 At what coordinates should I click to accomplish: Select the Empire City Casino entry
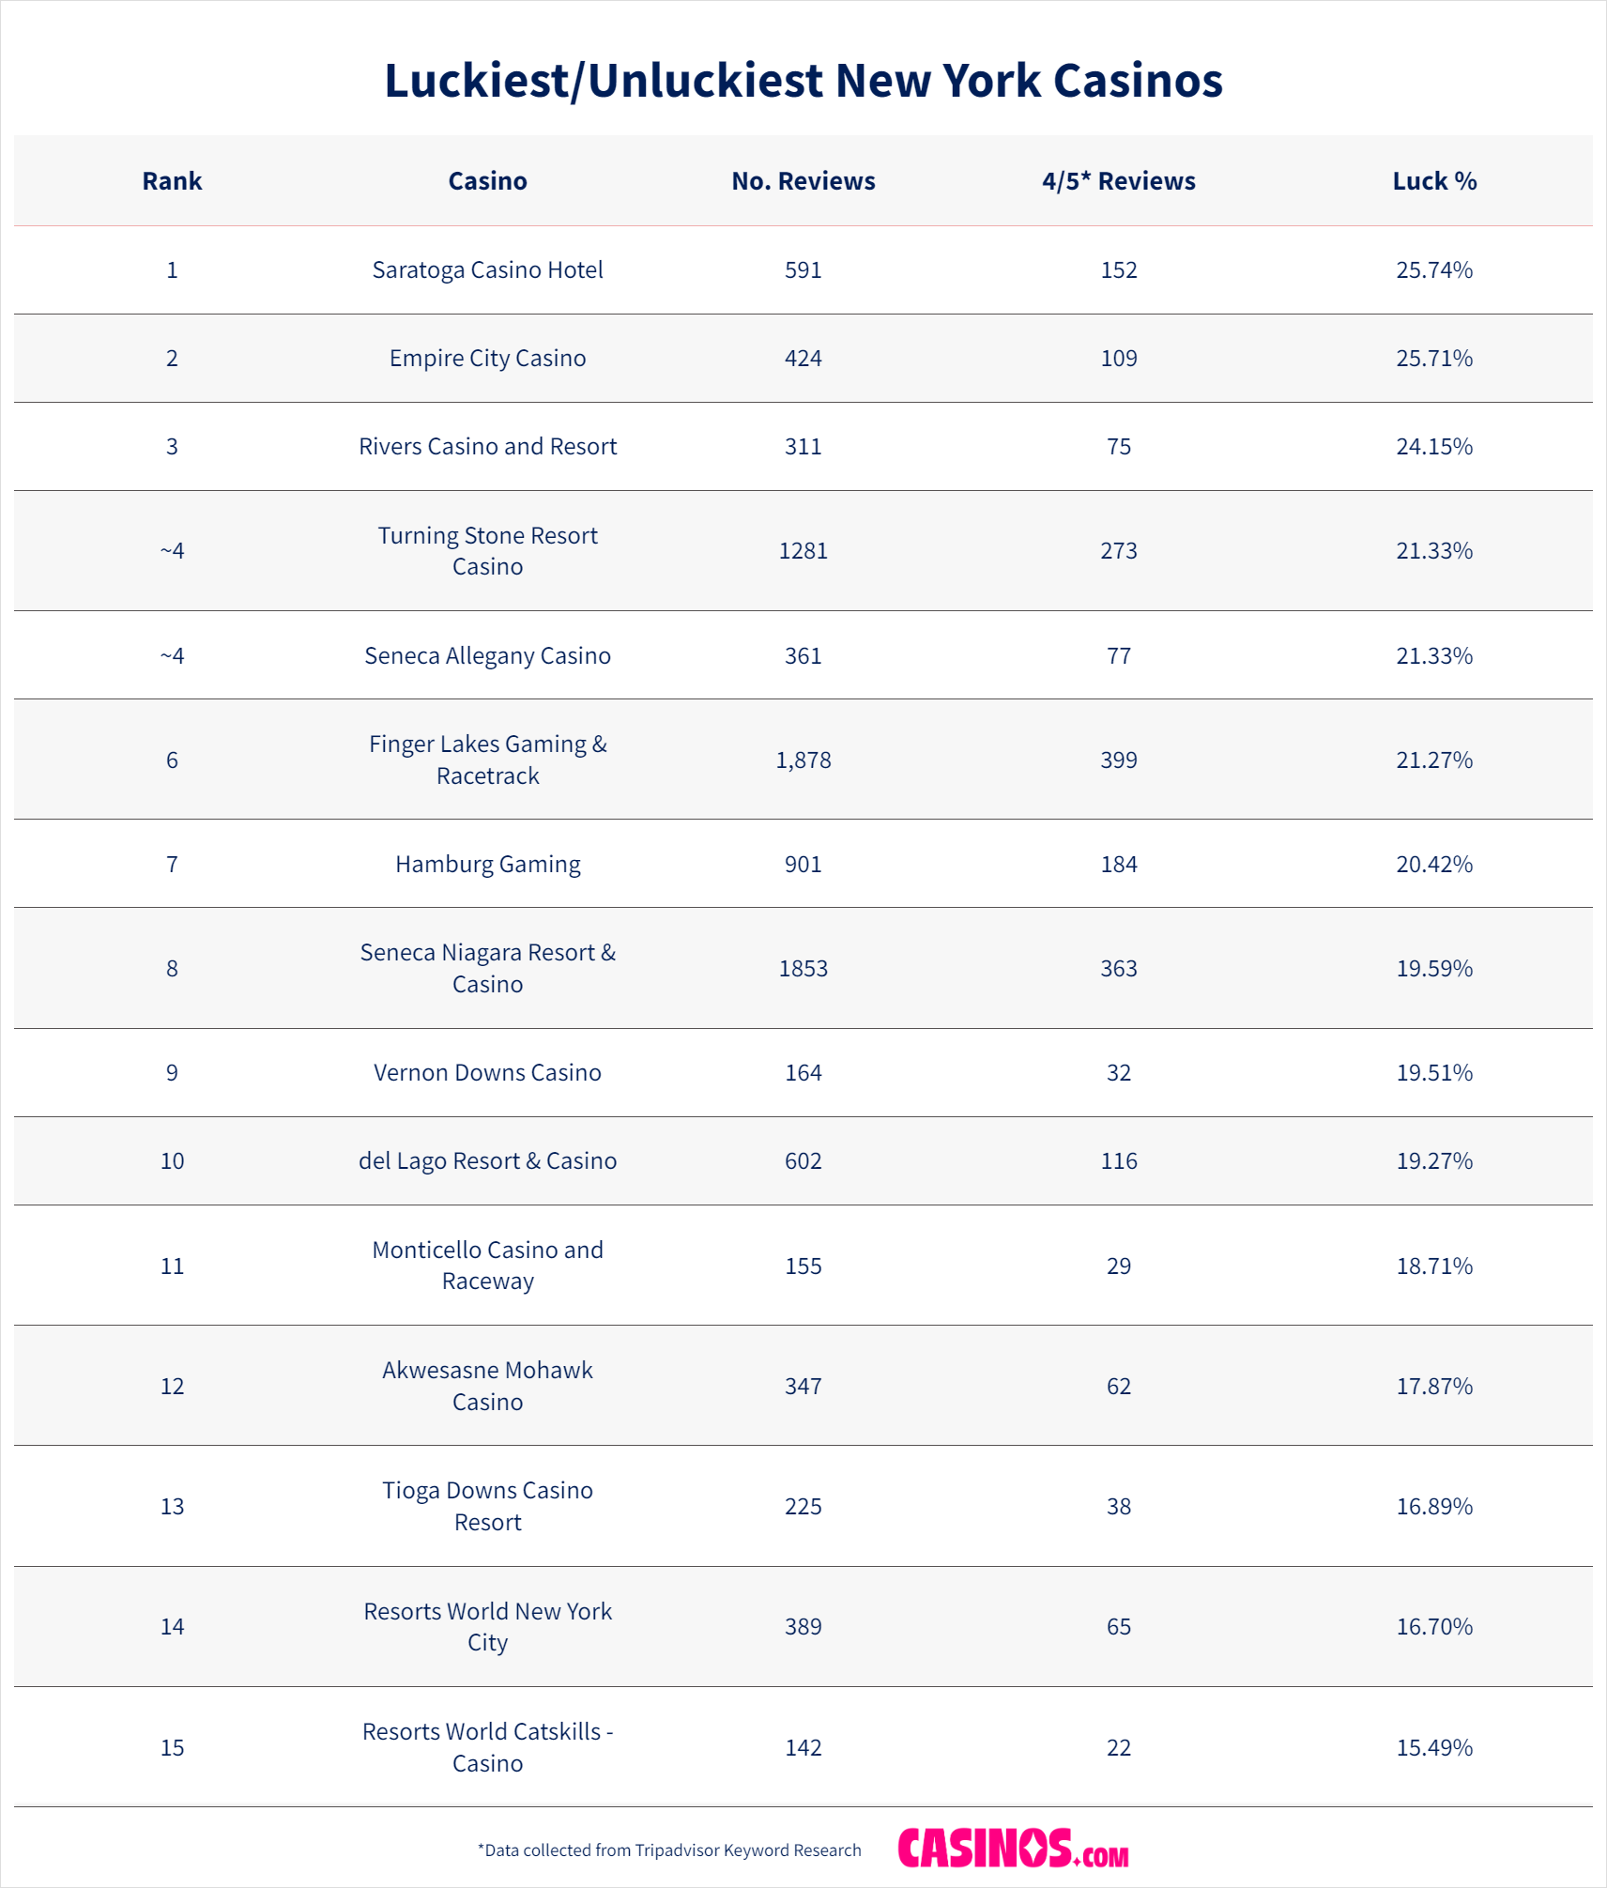pyautogui.click(x=487, y=359)
